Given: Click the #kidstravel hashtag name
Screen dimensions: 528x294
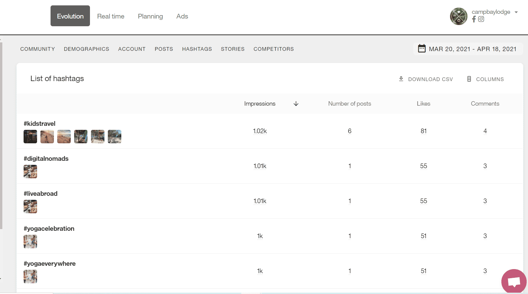Looking at the screenshot, I should 39,123.
